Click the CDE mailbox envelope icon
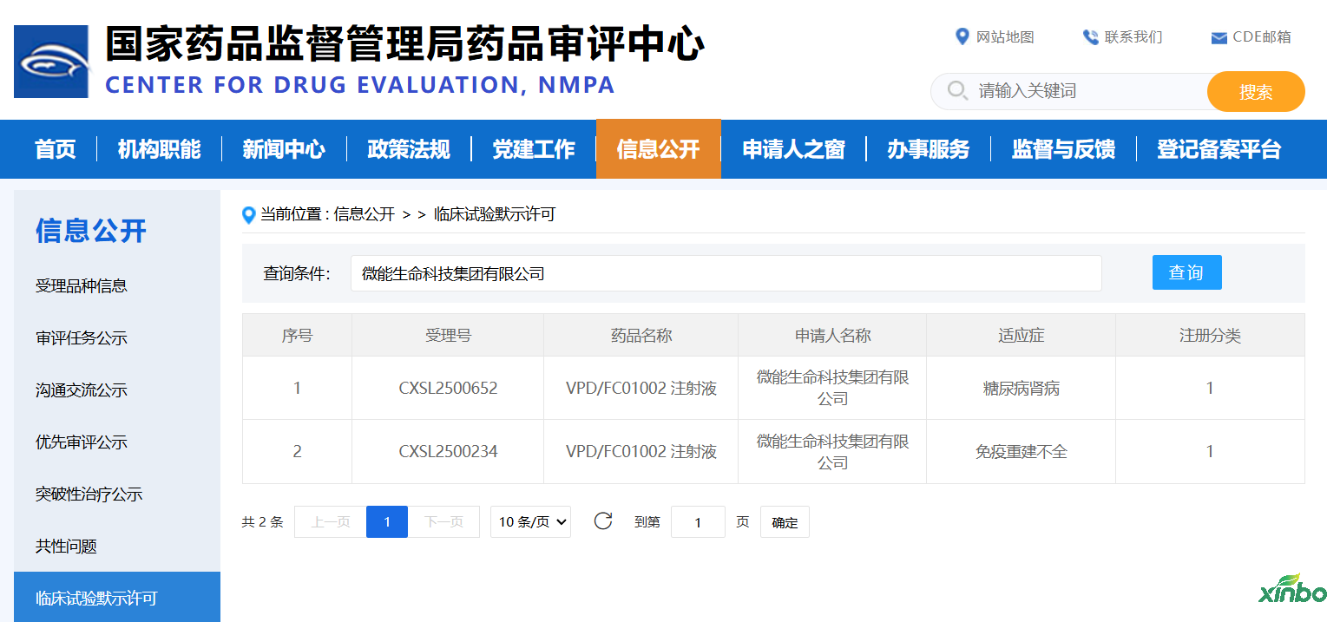This screenshot has width=1327, height=622. tap(1219, 38)
